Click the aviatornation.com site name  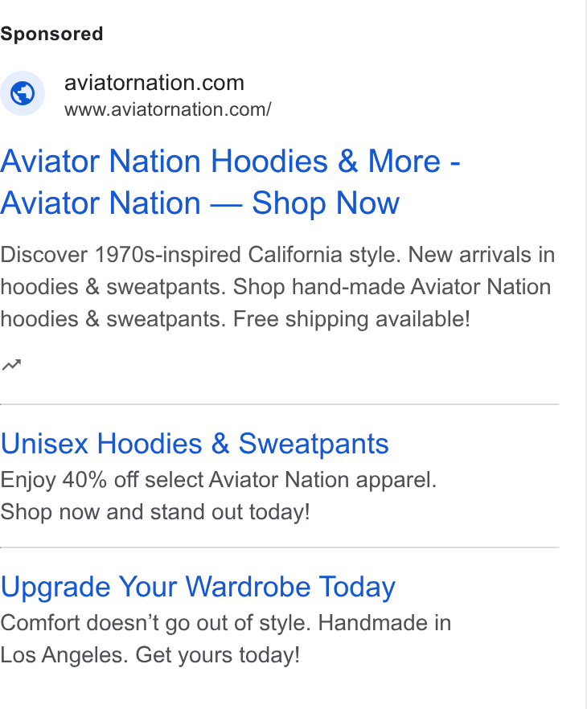[154, 83]
